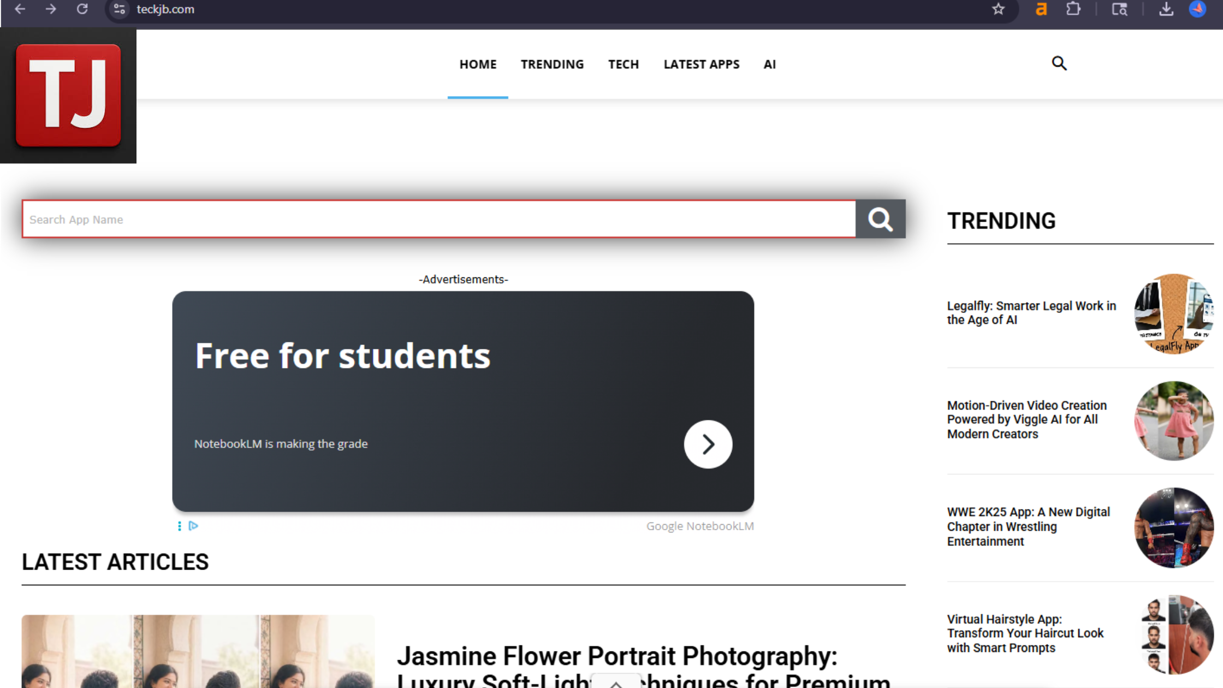This screenshot has width=1223, height=688.
Task: Bookmark this page with the star icon
Action: [998, 9]
